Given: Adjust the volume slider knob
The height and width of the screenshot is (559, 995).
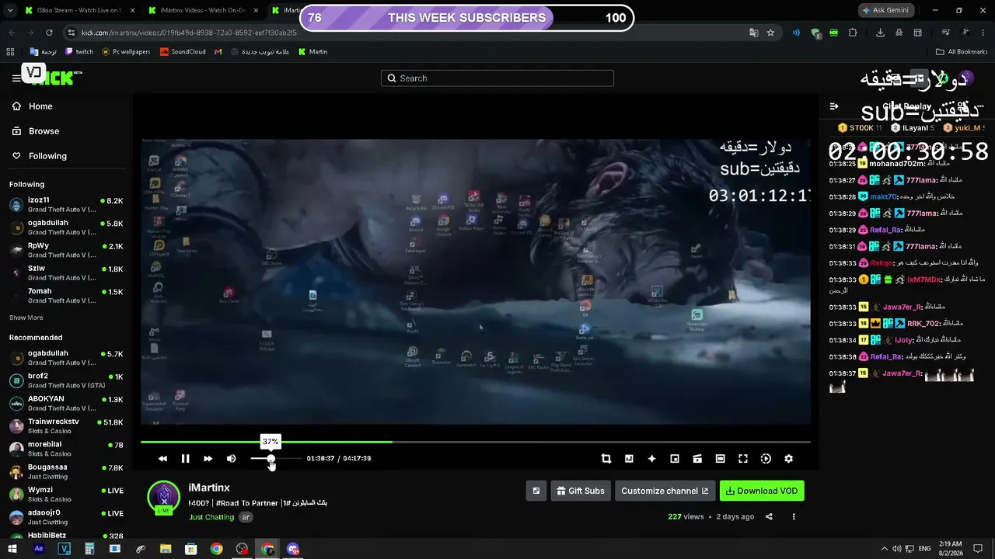Looking at the screenshot, I should pyautogui.click(x=271, y=459).
